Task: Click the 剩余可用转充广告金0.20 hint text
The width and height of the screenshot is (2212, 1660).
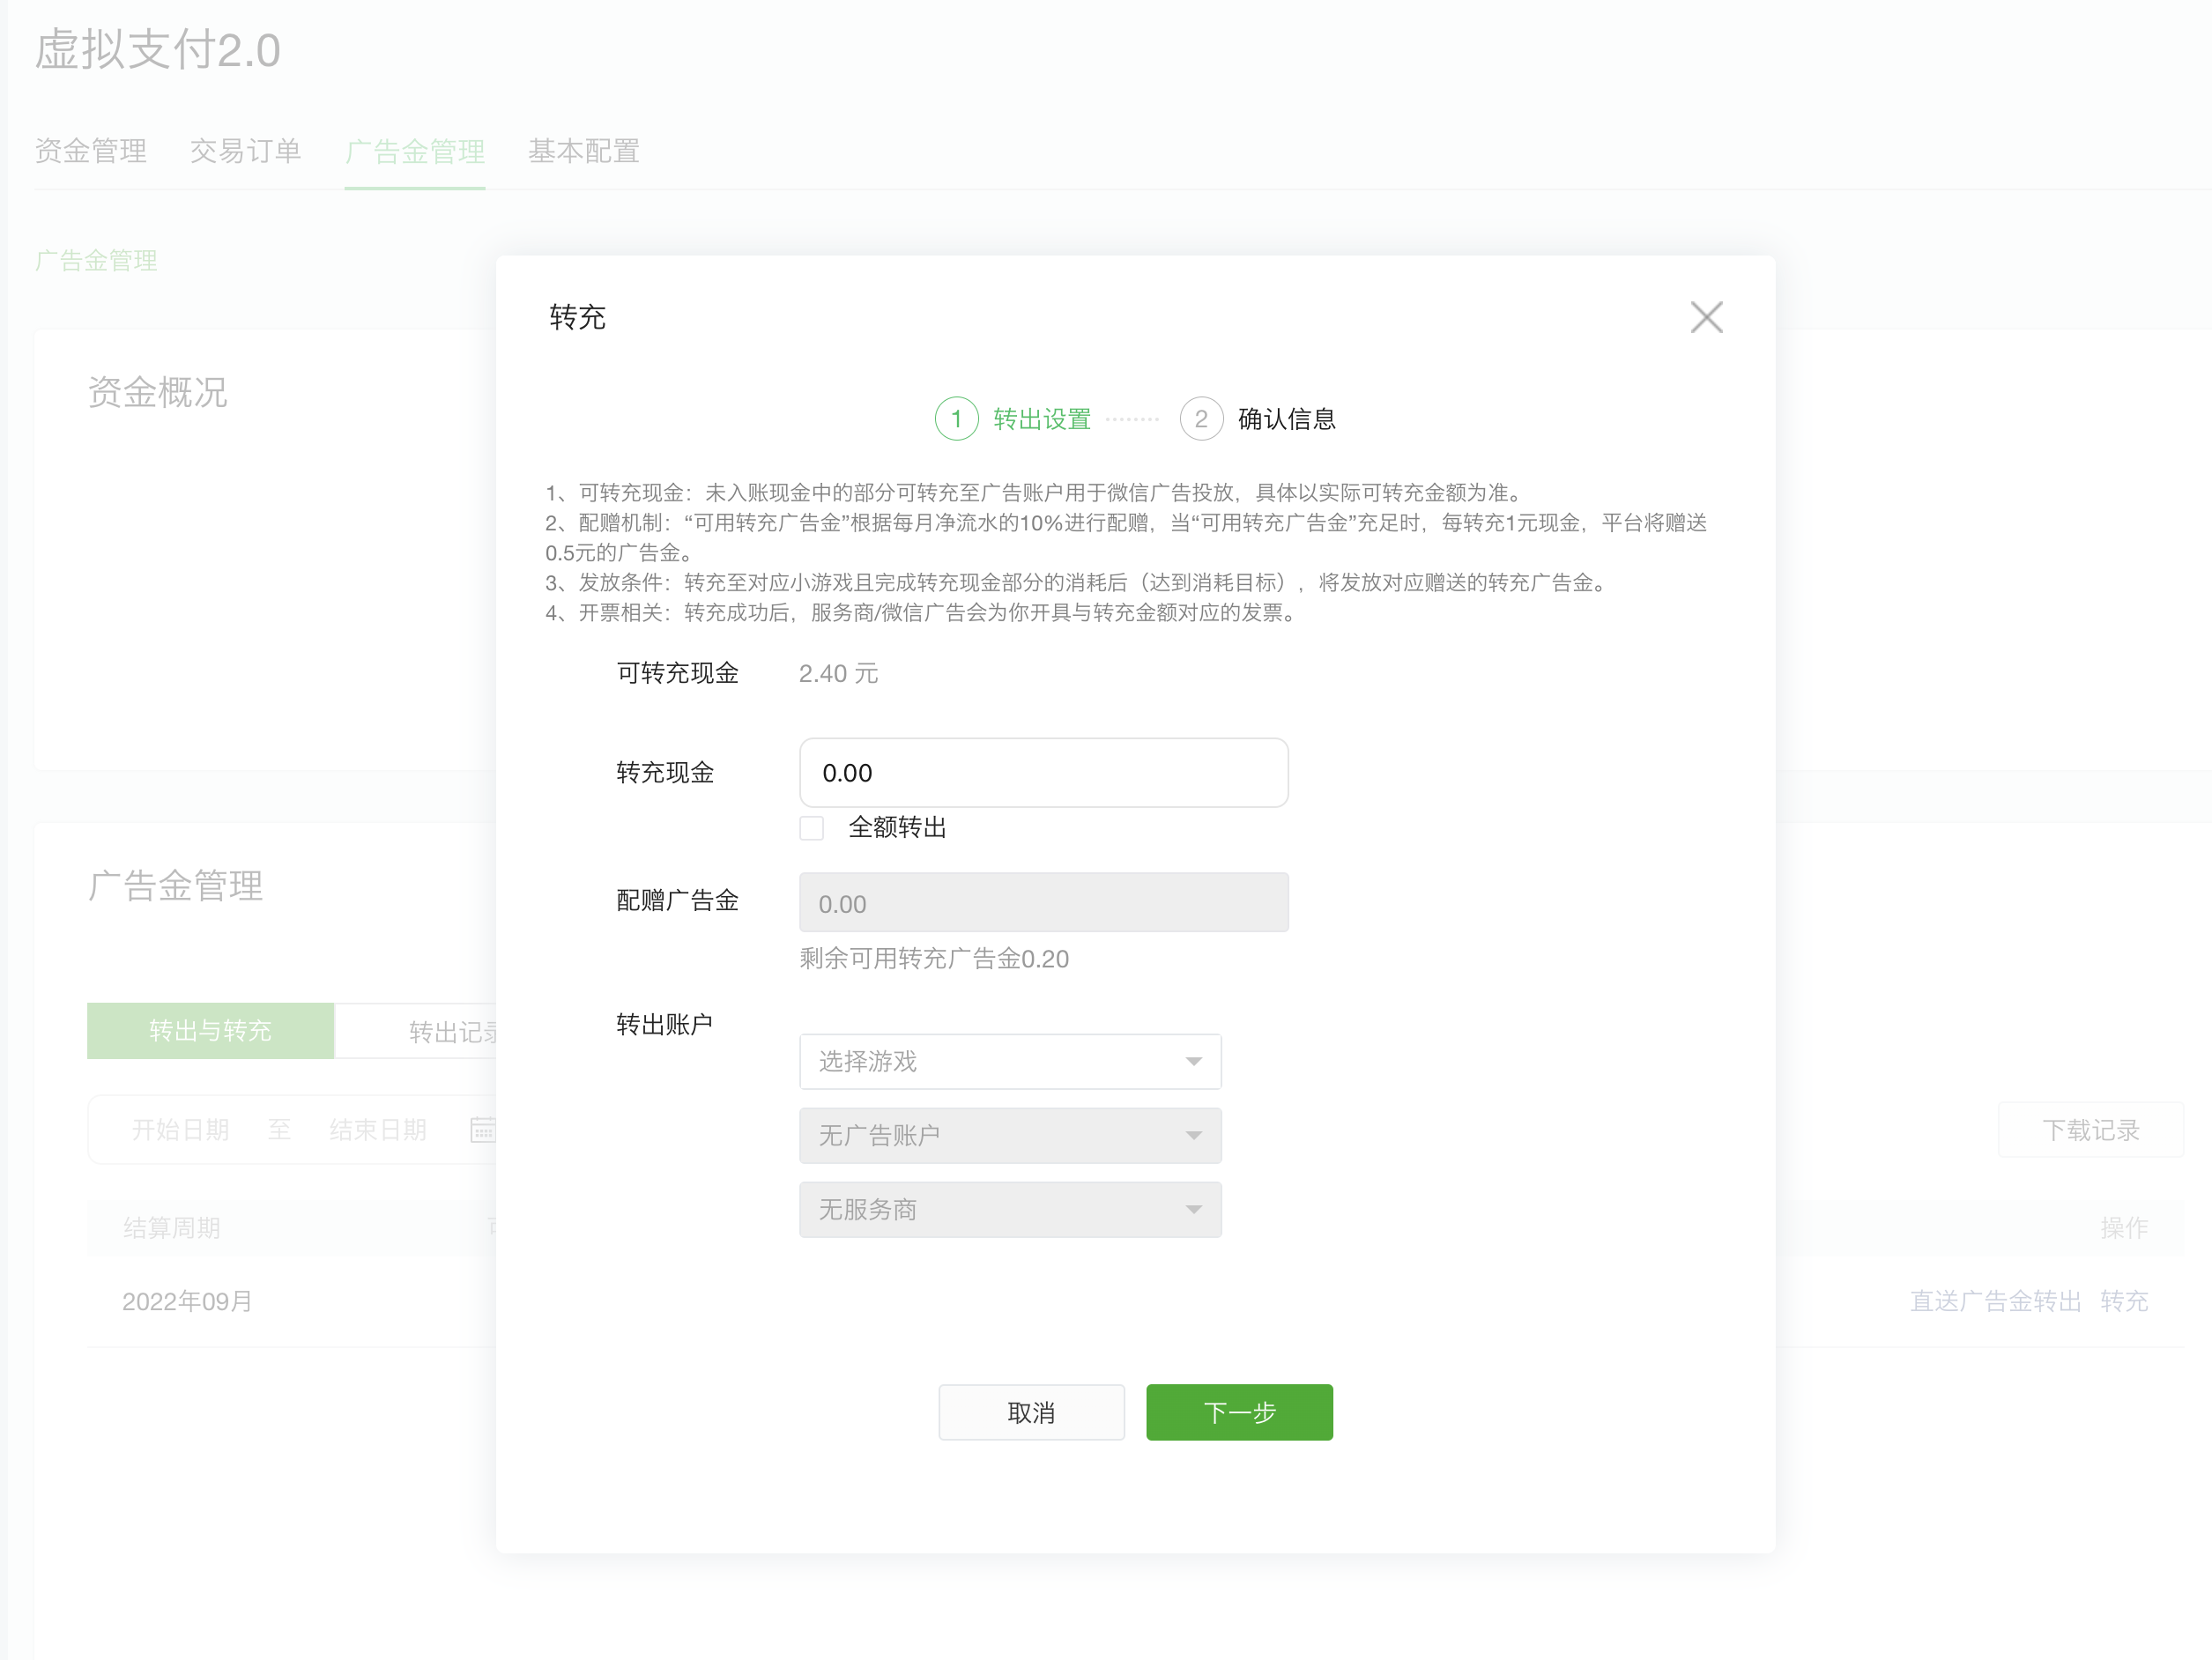Action: coord(934,959)
